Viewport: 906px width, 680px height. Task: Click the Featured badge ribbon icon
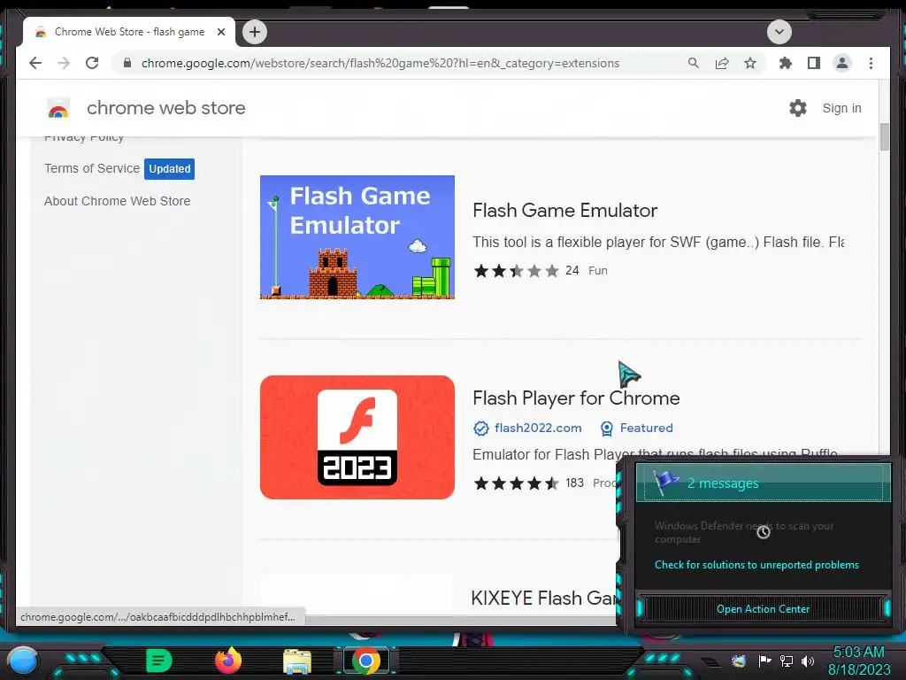click(x=607, y=429)
